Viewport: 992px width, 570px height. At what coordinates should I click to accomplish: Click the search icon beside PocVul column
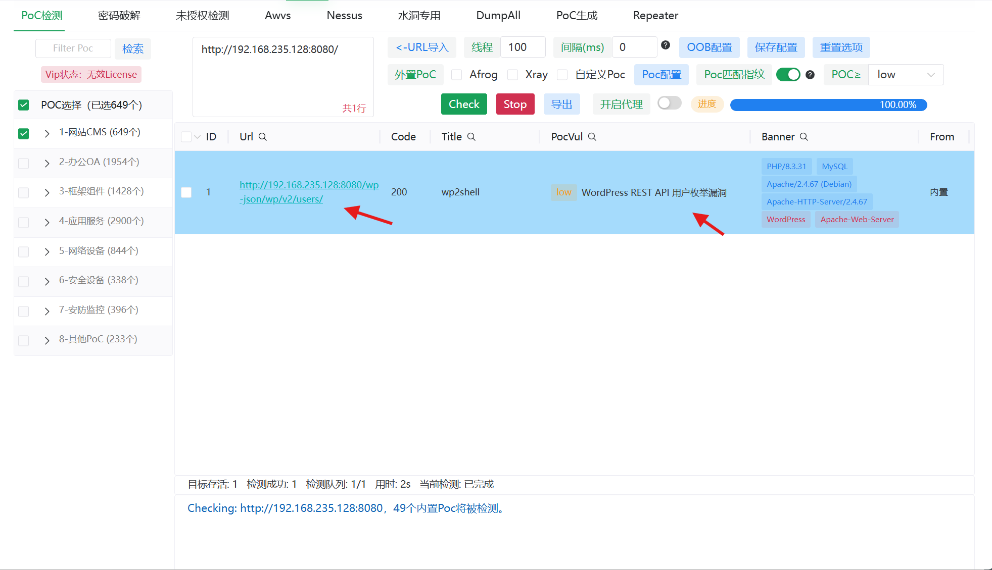[592, 137]
